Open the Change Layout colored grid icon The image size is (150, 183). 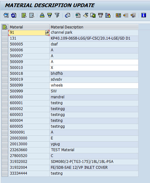coord(118,15)
